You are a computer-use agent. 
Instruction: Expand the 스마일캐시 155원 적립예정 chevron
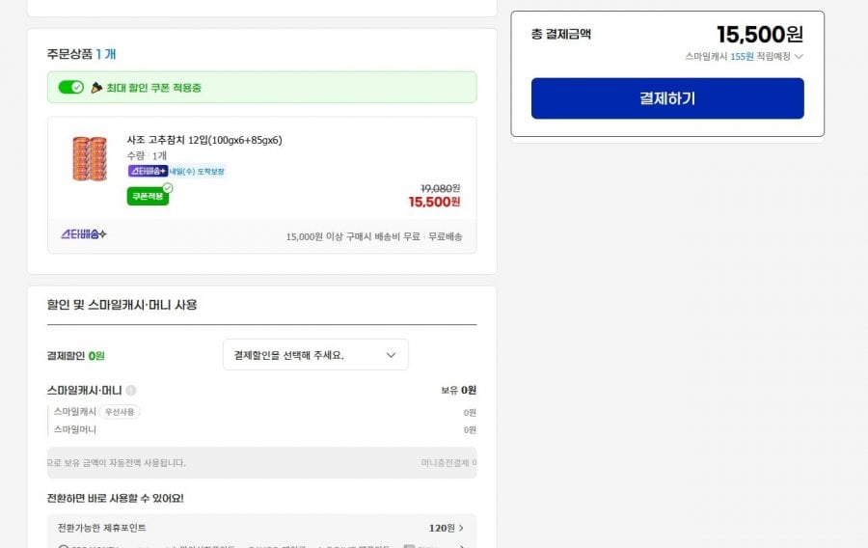tap(799, 57)
